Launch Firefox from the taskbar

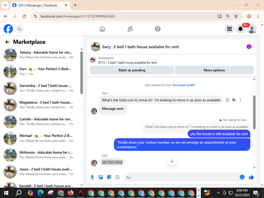point(71,193)
